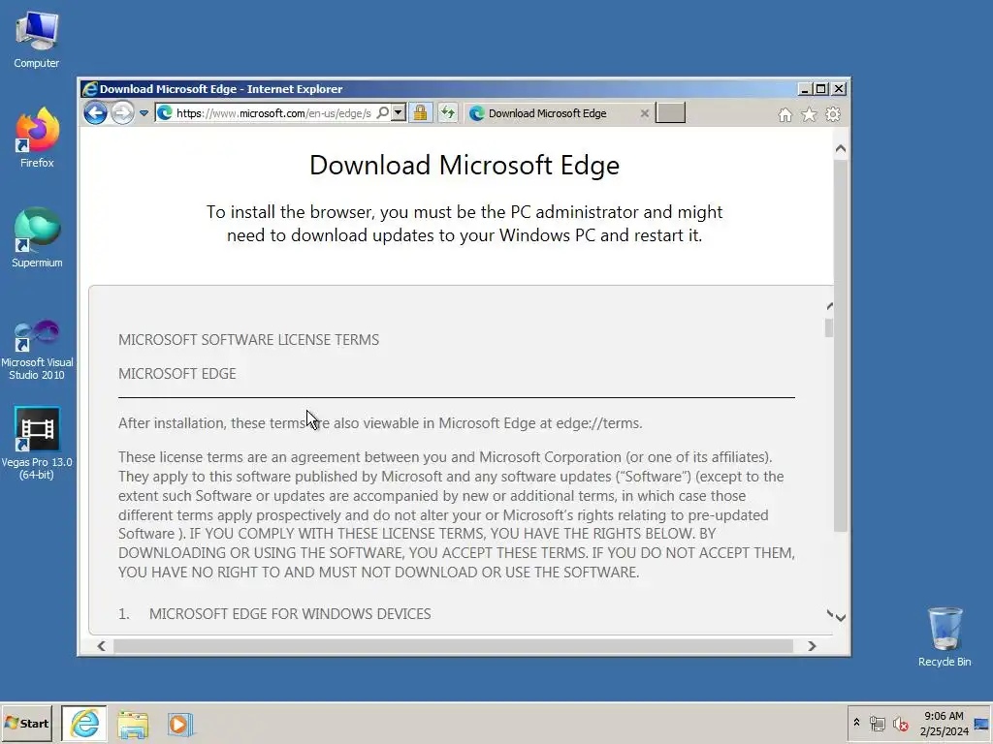Click the Home icon in toolbar
The image size is (993, 744).
pos(785,114)
